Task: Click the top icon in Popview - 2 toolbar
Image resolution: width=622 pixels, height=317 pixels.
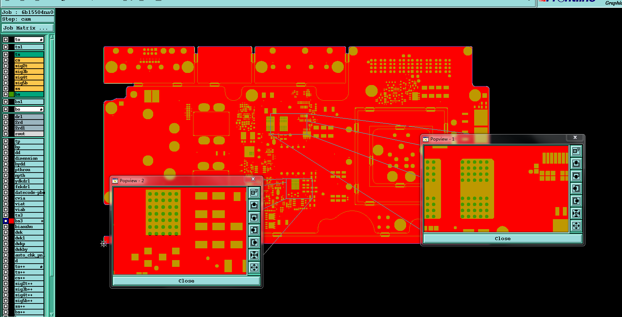Action: (x=254, y=193)
